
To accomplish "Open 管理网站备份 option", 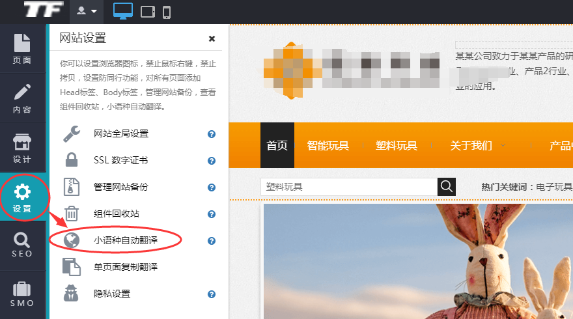I will pos(121,187).
